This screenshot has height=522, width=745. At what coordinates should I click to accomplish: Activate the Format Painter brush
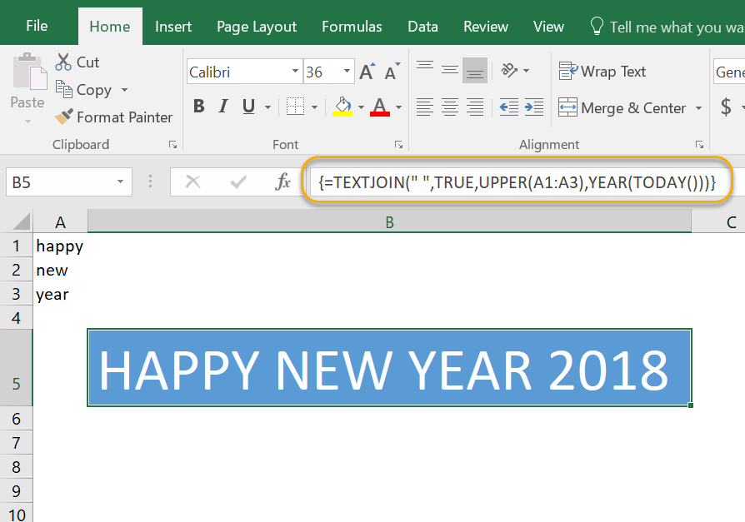click(63, 117)
